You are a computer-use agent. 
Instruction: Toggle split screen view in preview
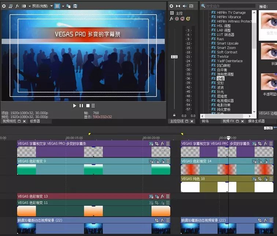click(x=23, y=6)
